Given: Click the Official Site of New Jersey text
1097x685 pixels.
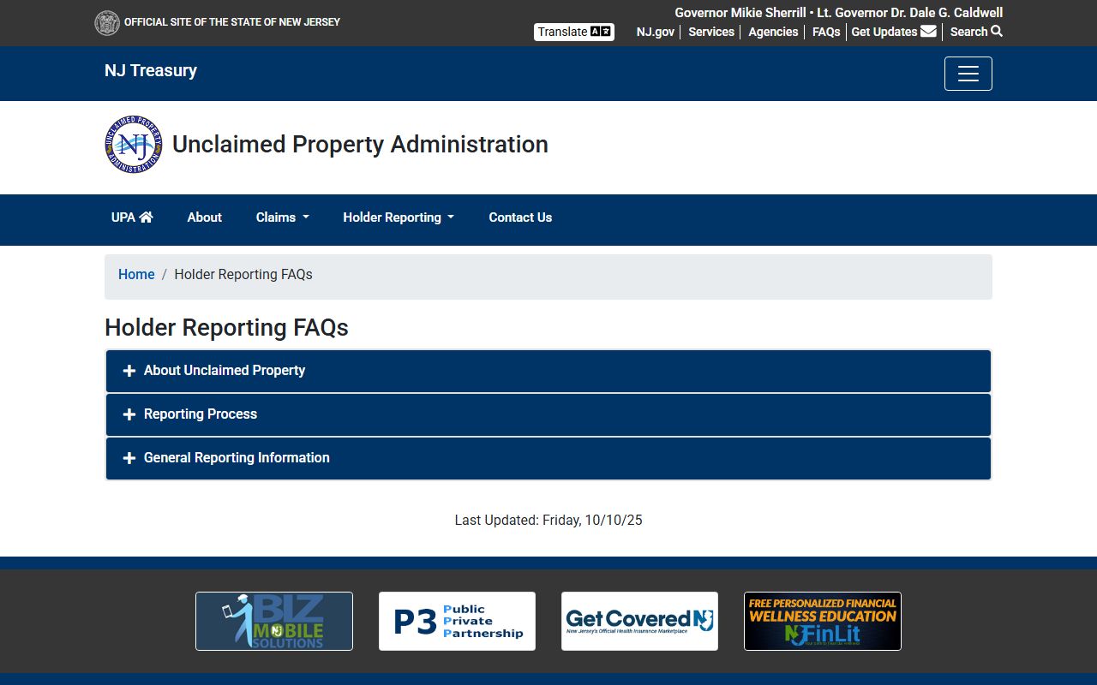Looking at the screenshot, I should point(232,22).
